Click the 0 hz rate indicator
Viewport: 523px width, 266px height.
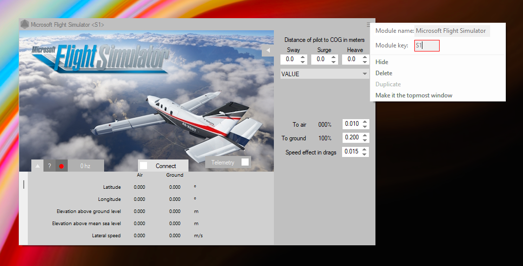pyautogui.click(x=85, y=166)
